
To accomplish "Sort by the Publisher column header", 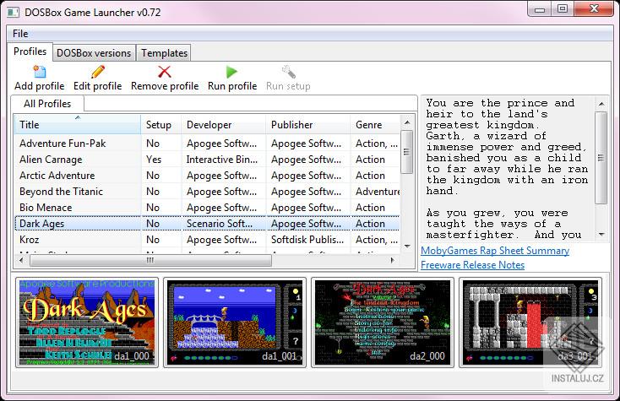I will pyautogui.click(x=308, y=124).
